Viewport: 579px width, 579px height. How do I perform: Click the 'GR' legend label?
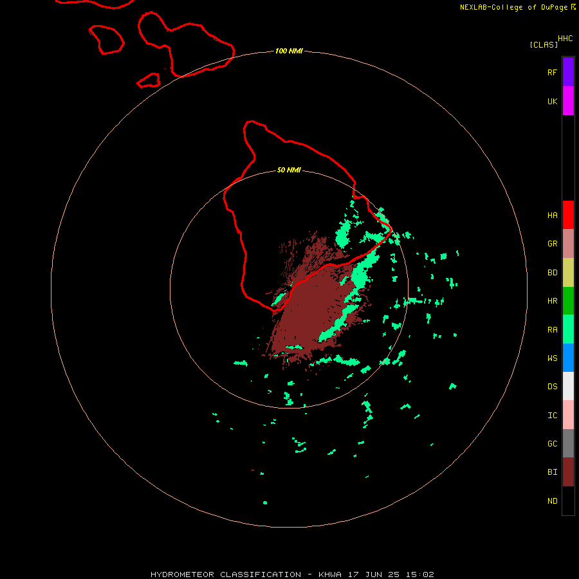[552, 244]
